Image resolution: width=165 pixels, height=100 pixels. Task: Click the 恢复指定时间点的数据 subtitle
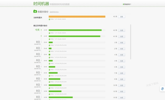(60, 4)
